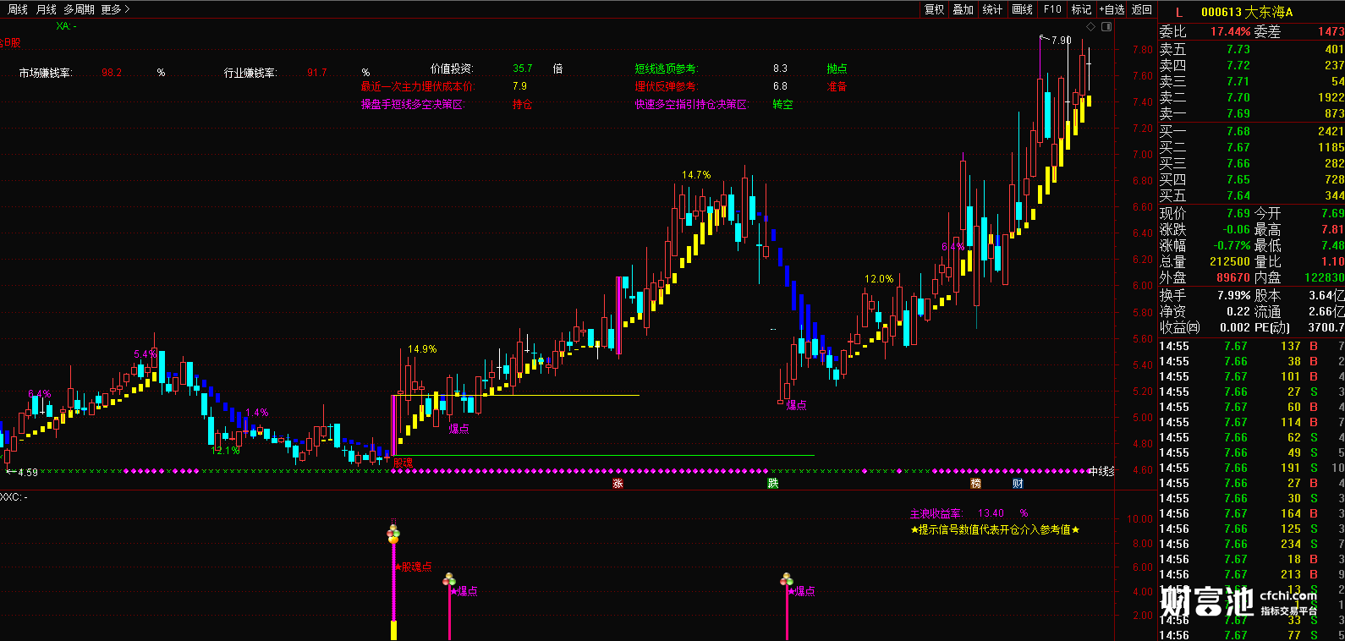The width and height of the screenshot is (1345, 641).
Task: Click the 潜伏反弹参考 label
Action: [x=666, y=86]
